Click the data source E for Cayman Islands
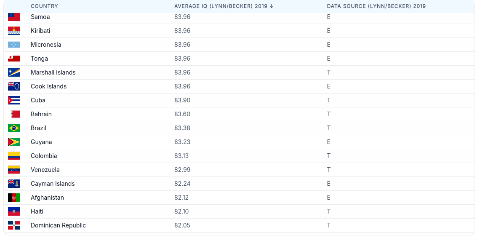The image size is (488, 238). [329, 184]
